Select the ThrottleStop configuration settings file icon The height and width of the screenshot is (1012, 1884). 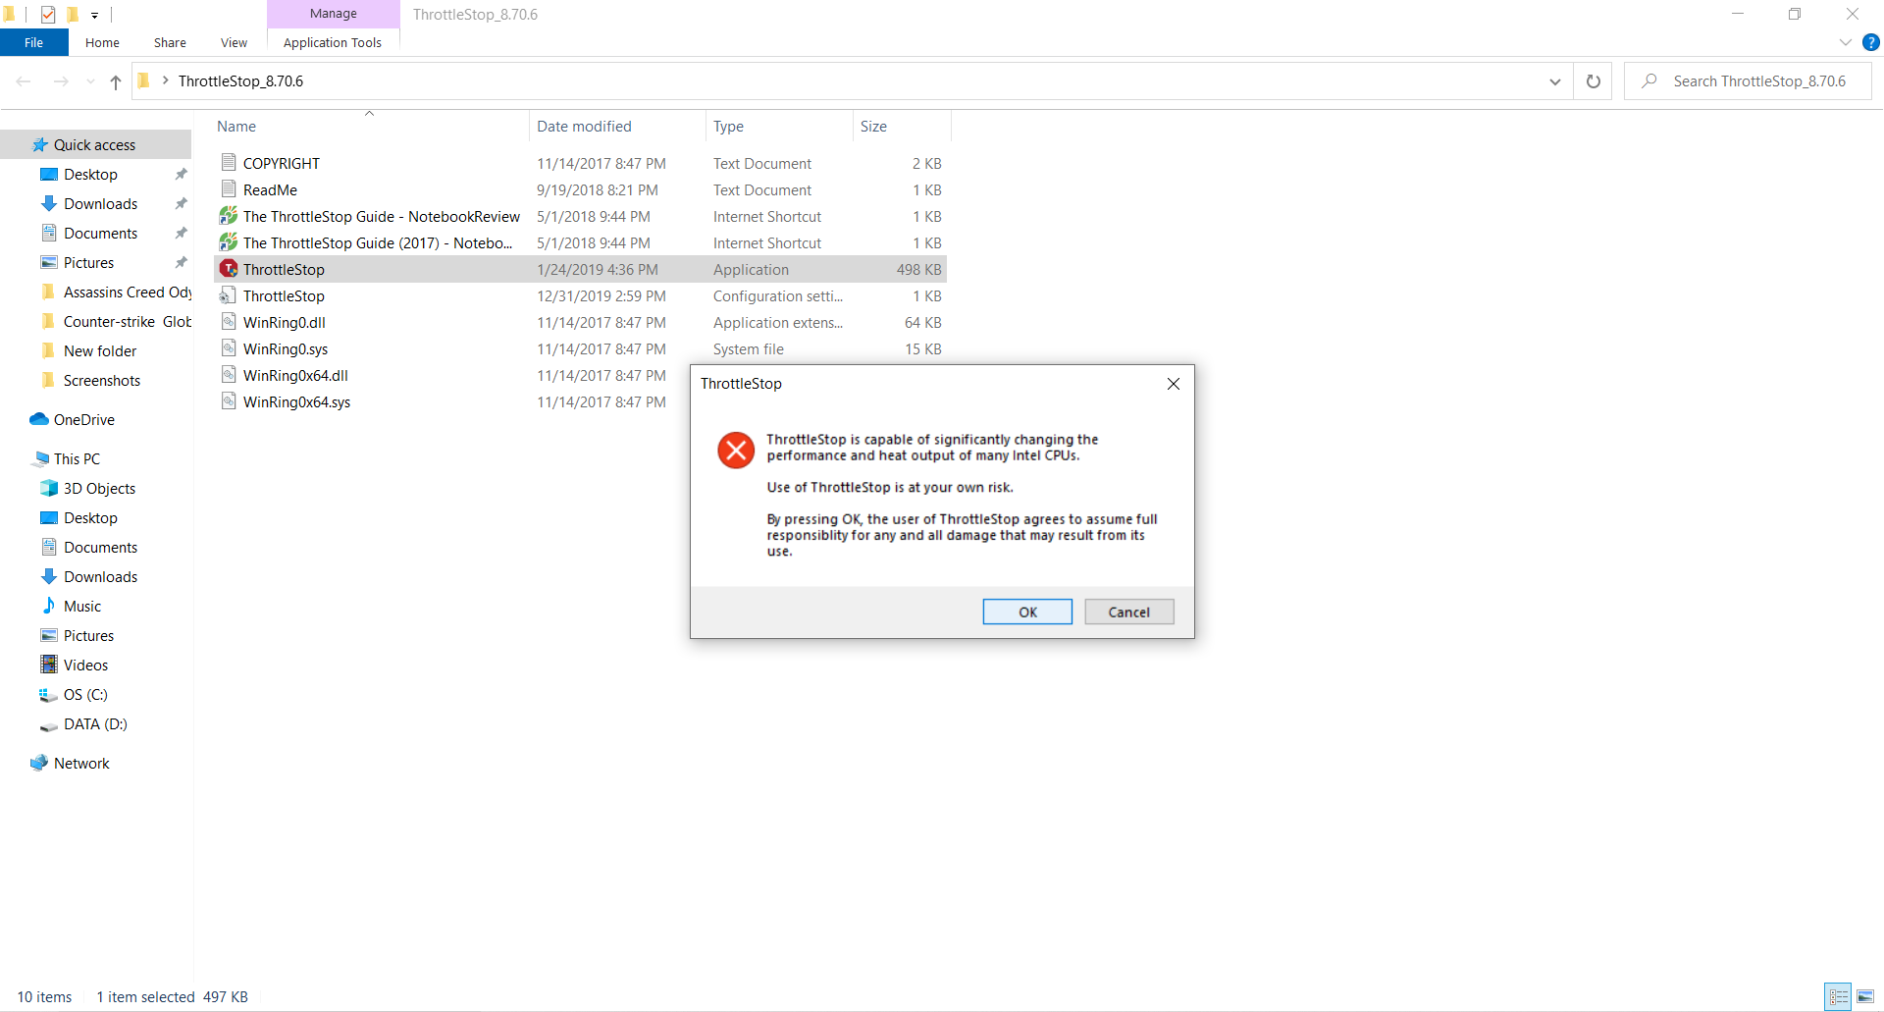click(229, 295)
